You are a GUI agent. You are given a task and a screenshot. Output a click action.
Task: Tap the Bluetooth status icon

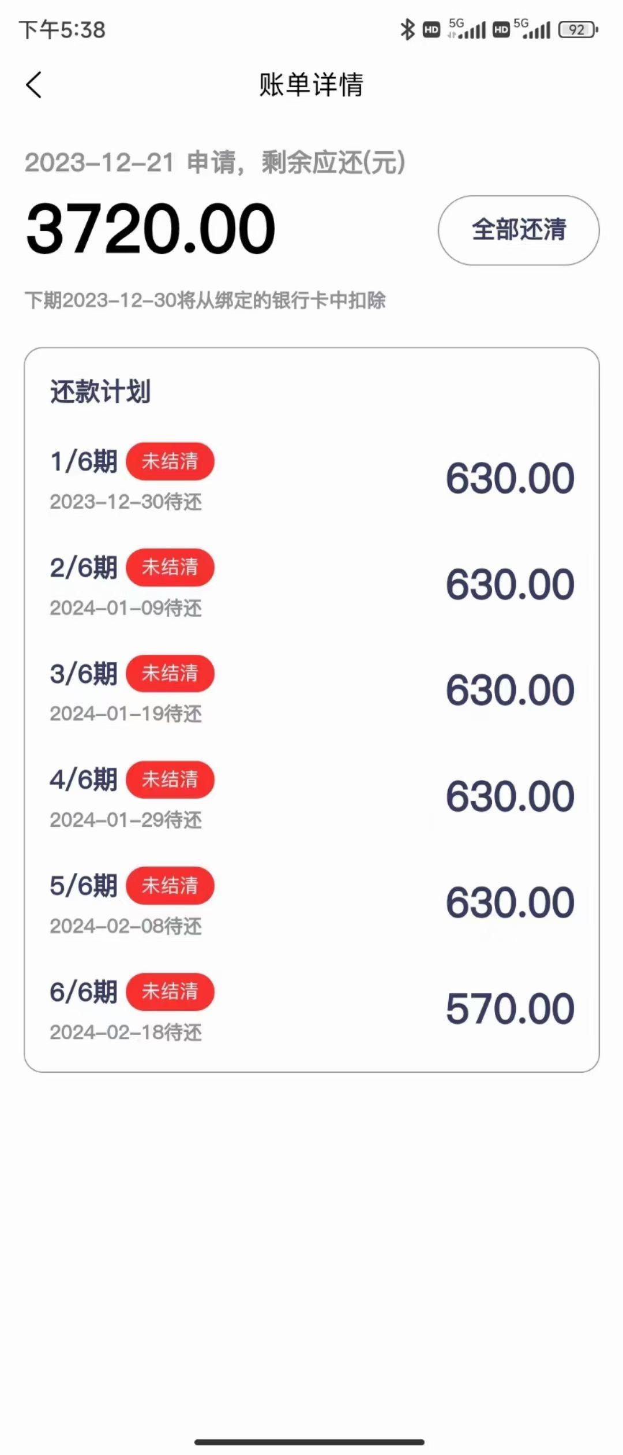(x=407, y=29)
